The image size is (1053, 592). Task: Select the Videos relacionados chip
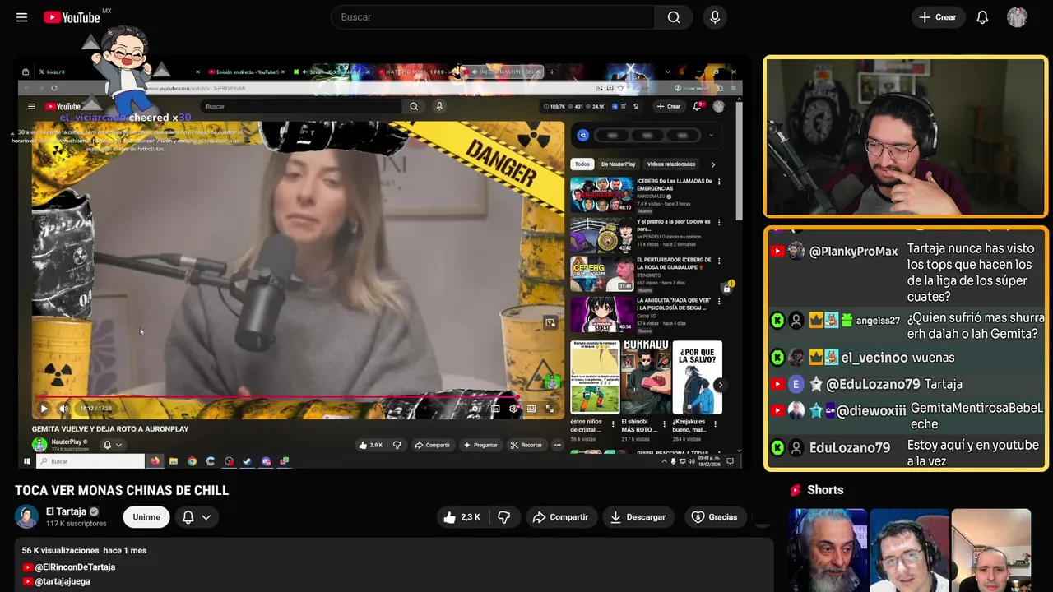[671, 164]
